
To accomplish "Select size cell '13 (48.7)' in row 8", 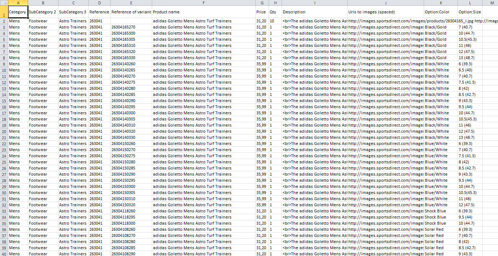I will [x=470, y=58].
